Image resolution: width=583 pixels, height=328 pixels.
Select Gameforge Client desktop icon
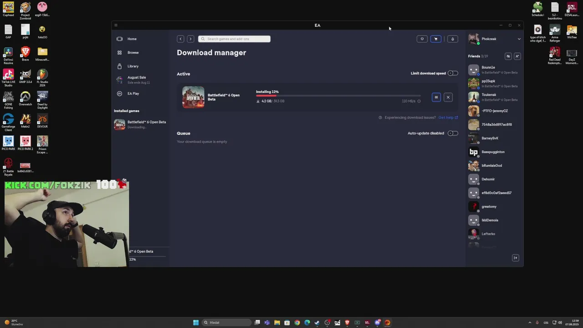[8, 123]
